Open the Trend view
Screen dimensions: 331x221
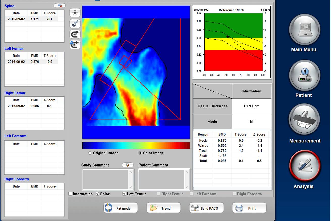(163, 208)
